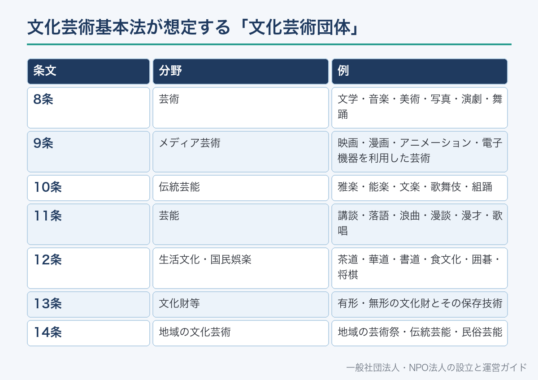Select the 条文 column header
Viewport: 538px width, 380px height.
[x=88, y=71]
